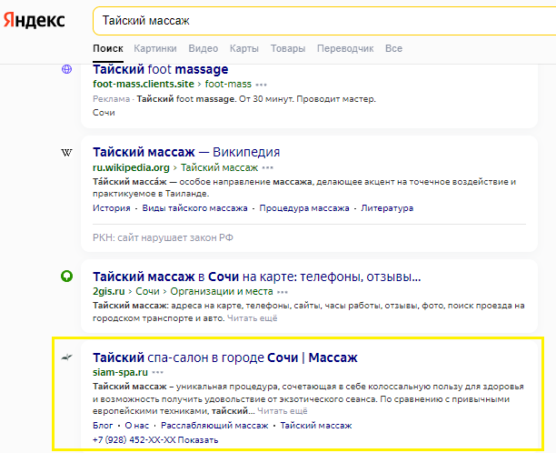This screenshot has width=556, height=453.
Task: Click the green 2GIS favicon icon
Action: pos(66,277)
